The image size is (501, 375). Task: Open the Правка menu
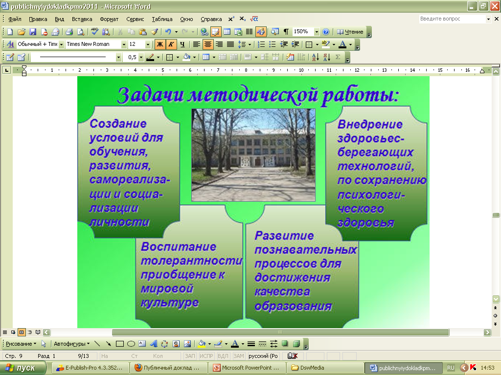(x=38, y=19)
